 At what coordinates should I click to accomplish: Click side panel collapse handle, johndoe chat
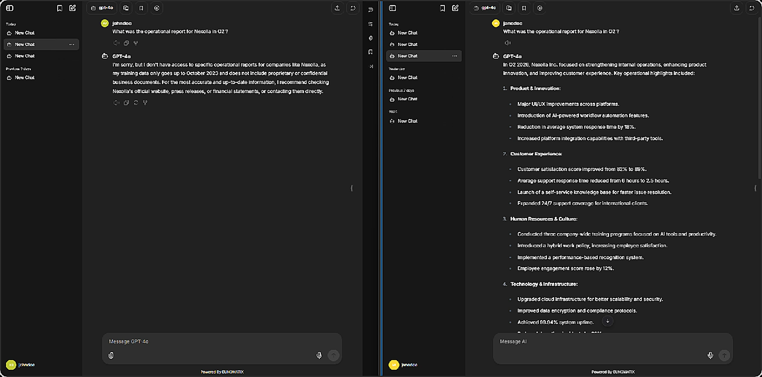pos(351,188)
